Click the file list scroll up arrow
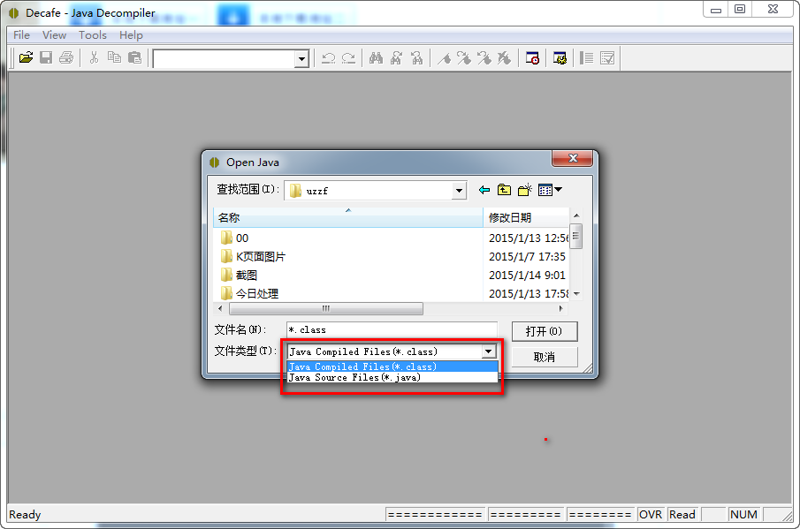The width and height of the screenshot is (800, 529). 576,215
